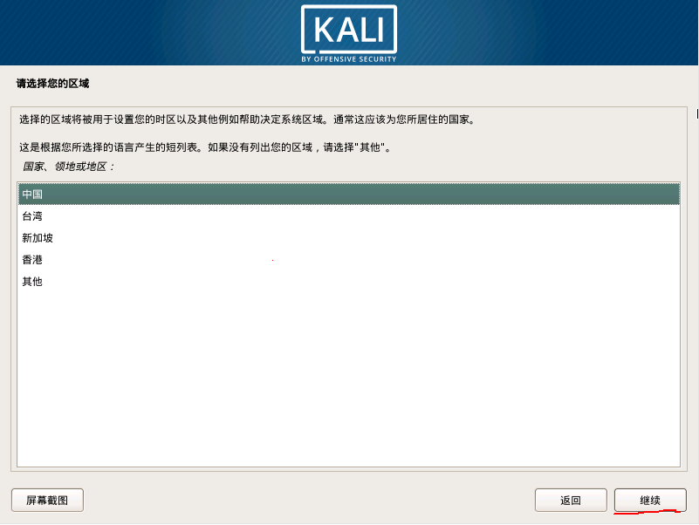Click the 国家、领地或地区 field label

tap(68, 167)
